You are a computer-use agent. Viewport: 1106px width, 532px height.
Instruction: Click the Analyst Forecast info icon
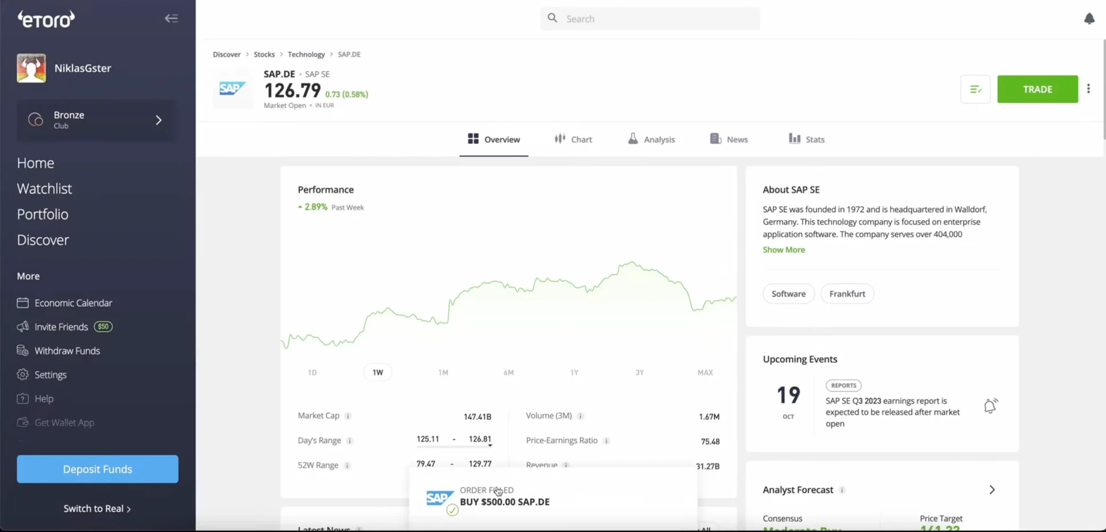coord(842,490)
